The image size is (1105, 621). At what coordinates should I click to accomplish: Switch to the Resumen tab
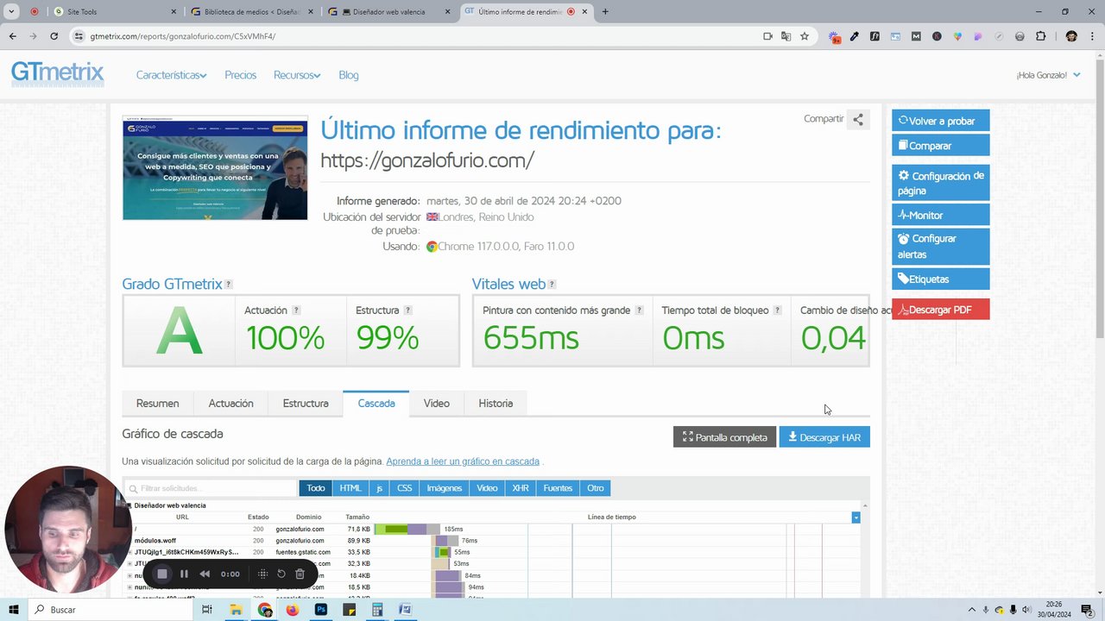click(157, 404)
